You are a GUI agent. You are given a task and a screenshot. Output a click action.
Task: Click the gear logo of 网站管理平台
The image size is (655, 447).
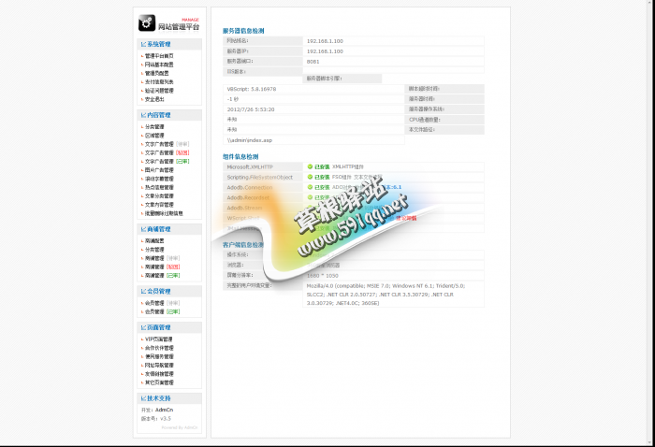[147, 23]
